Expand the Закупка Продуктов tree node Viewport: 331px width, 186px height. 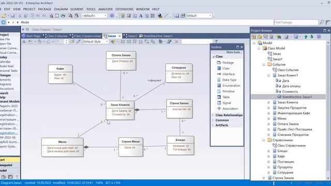tap(268, 108)
